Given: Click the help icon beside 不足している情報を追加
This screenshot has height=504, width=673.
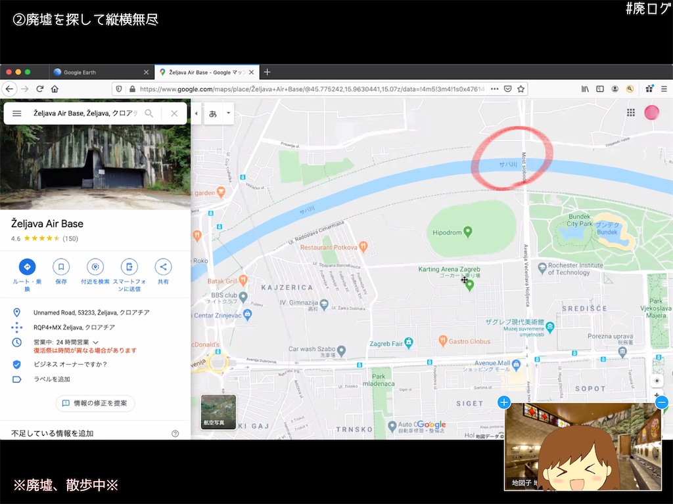Looking at the screenshot, I should [175, 434].
